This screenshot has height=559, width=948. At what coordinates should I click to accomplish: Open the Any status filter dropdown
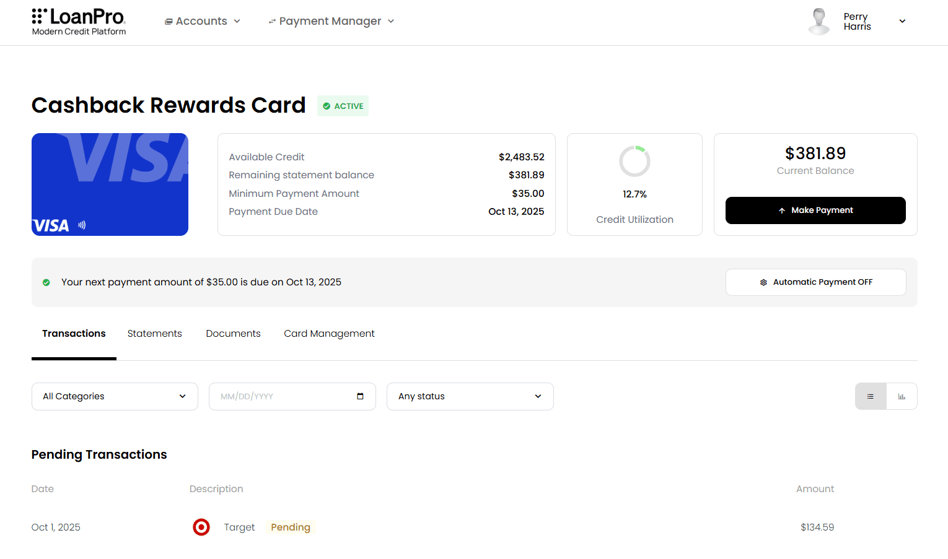click(x=470, y=396)
